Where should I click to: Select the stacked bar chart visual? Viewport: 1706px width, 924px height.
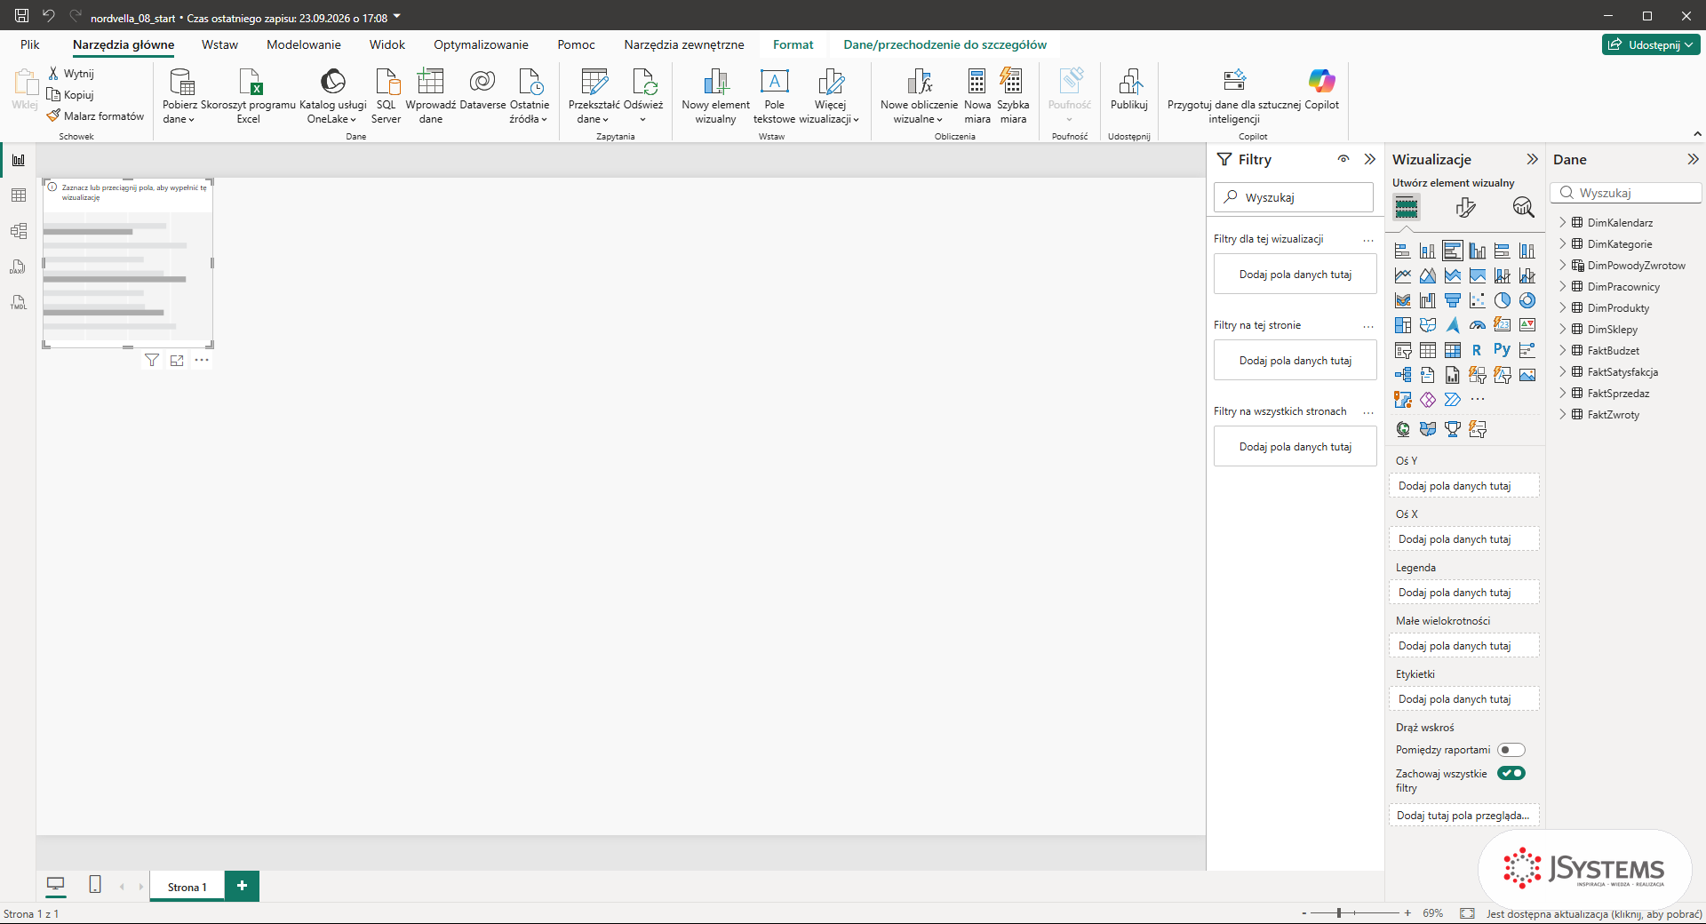click(x=1403, y=251)
